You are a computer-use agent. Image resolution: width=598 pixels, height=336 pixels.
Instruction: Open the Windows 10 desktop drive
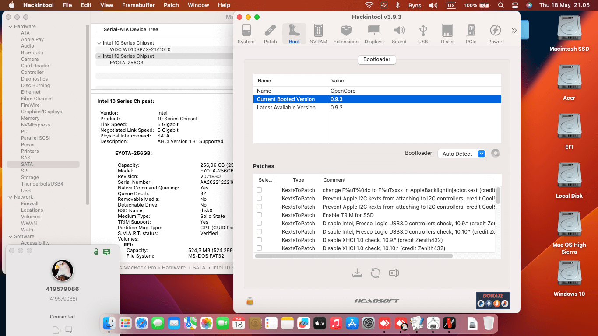[x=569, y=278]
